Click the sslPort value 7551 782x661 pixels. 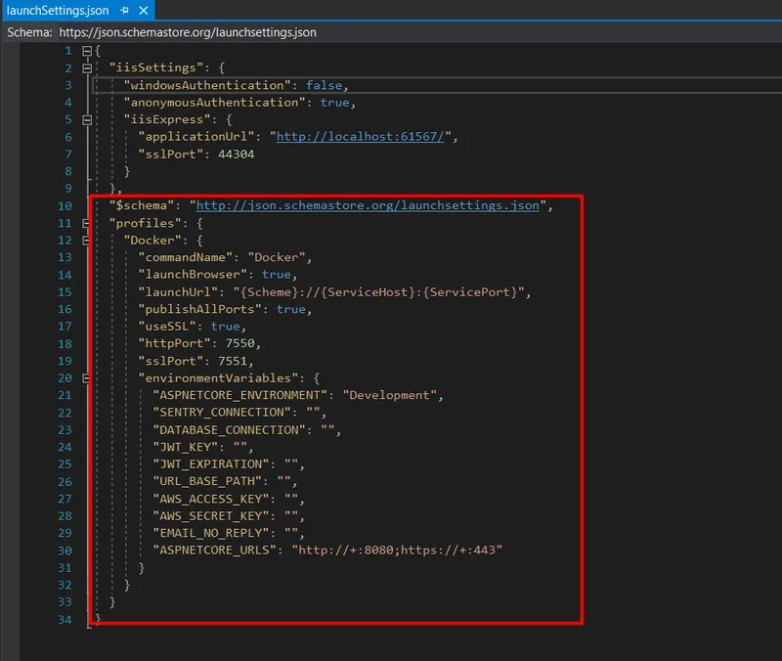point(233,361)
